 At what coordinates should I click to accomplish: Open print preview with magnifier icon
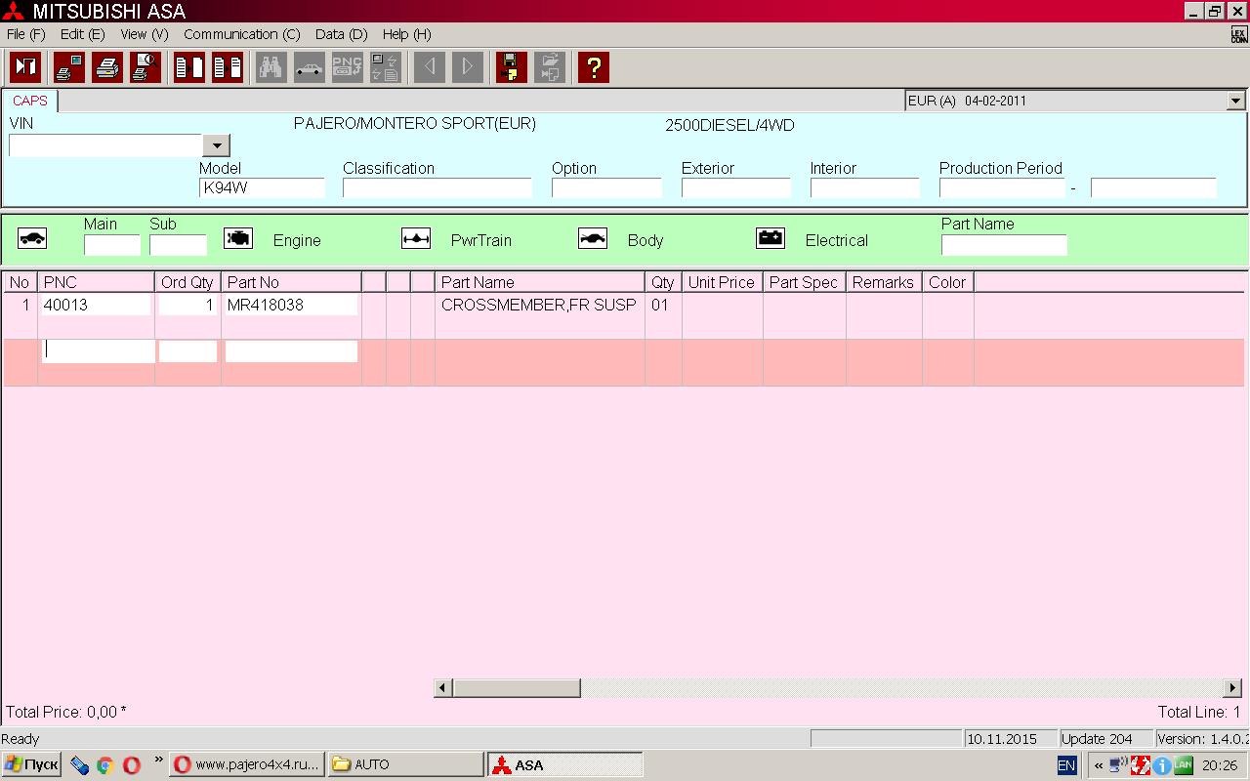tap(146, 67)
